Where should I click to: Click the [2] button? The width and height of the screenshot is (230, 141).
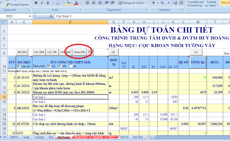(113, 52)
